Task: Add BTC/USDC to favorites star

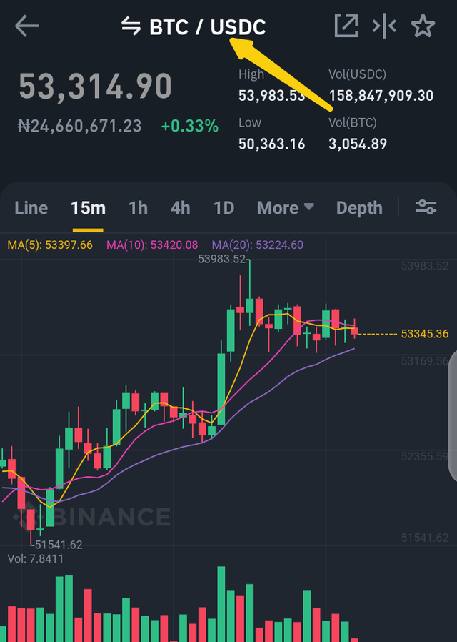Action: pos(423,27)
